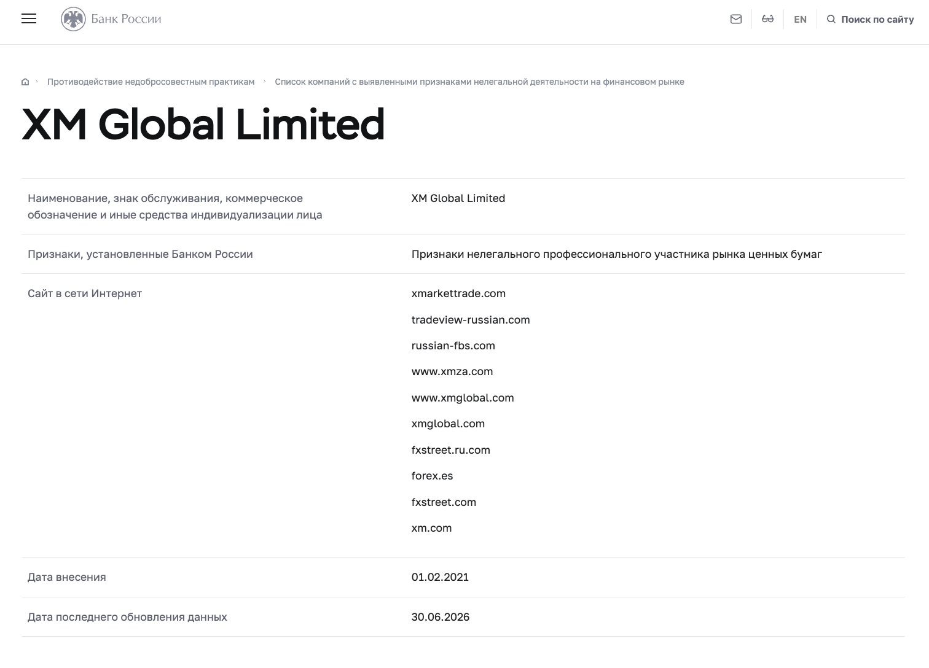Image resolution: width=929 pixels, height=668 pixels.
Task: Select the site entry www.xmglobal.com
Action: coord(463,398)
